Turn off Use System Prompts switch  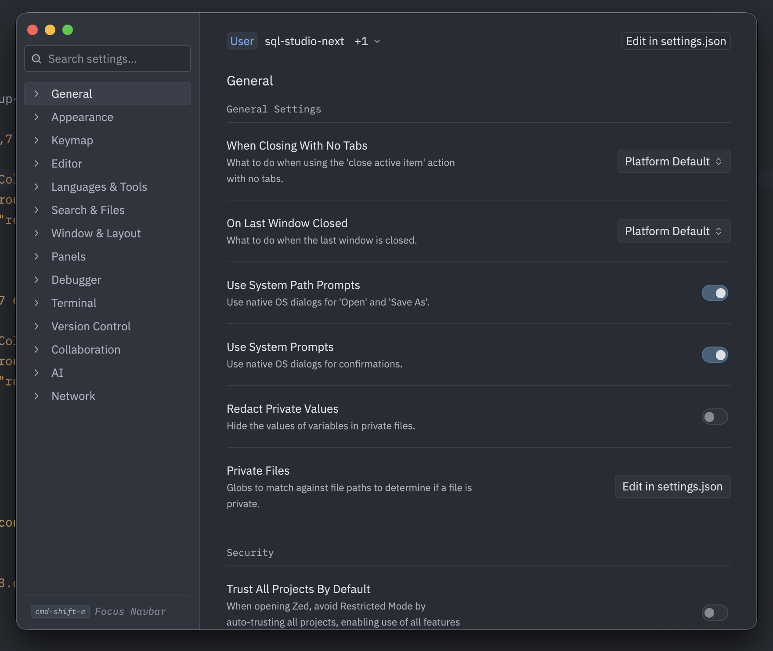point(715,355)
